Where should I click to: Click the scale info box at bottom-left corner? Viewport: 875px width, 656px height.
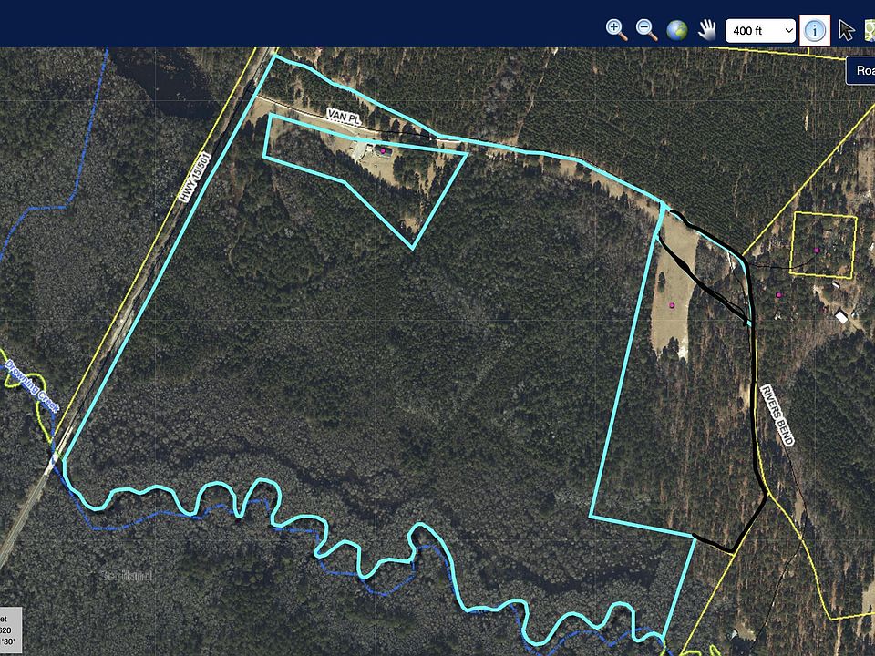point(11,630)
